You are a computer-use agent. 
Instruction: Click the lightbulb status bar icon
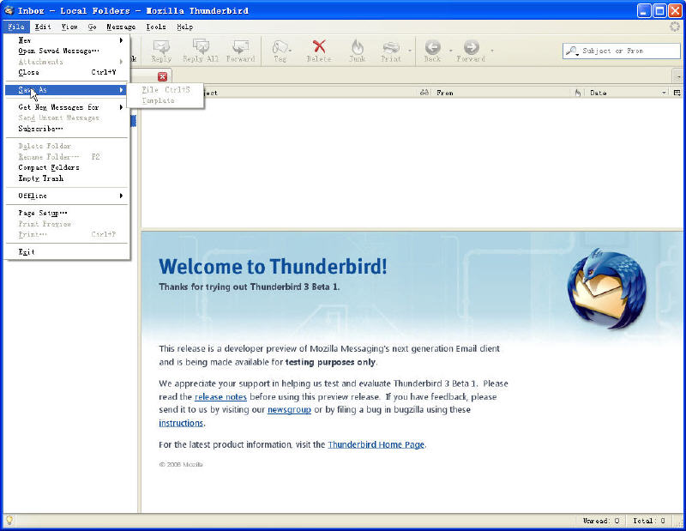(9, 520)
